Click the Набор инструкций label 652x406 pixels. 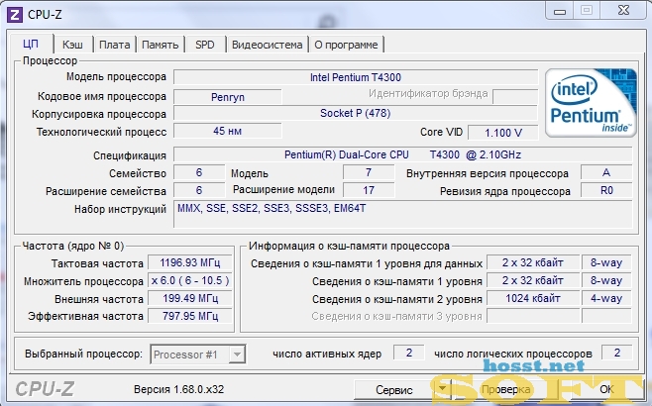pos(120,209)
